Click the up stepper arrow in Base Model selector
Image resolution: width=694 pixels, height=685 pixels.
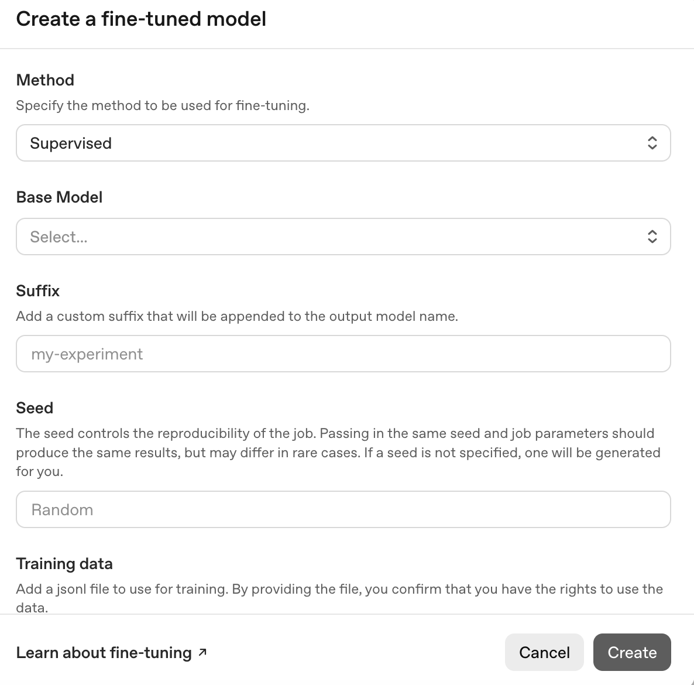coord(652,232)
